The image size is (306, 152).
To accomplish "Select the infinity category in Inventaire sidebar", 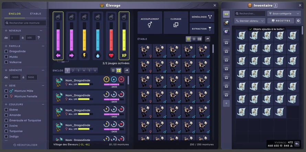I will pos(226,14).
